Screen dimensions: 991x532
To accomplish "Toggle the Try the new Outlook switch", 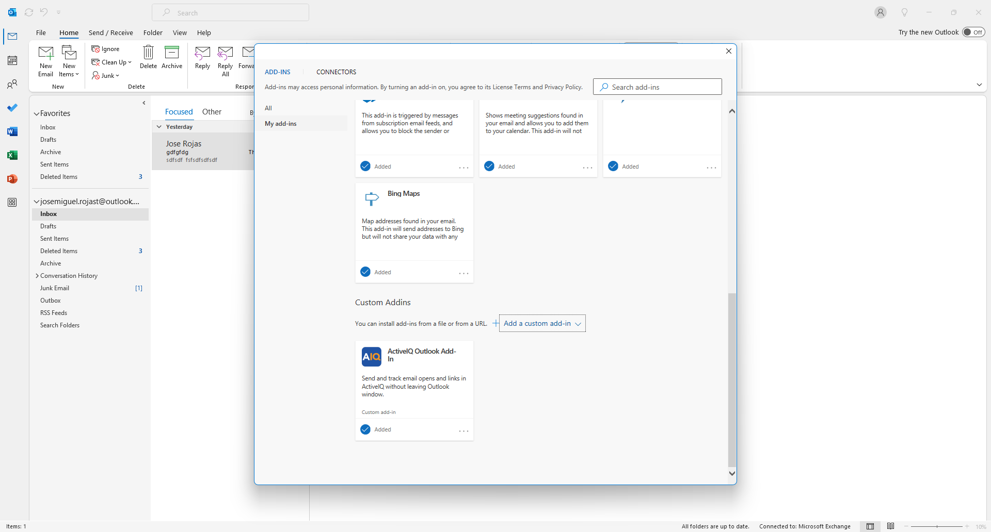I will coord(973,32).
